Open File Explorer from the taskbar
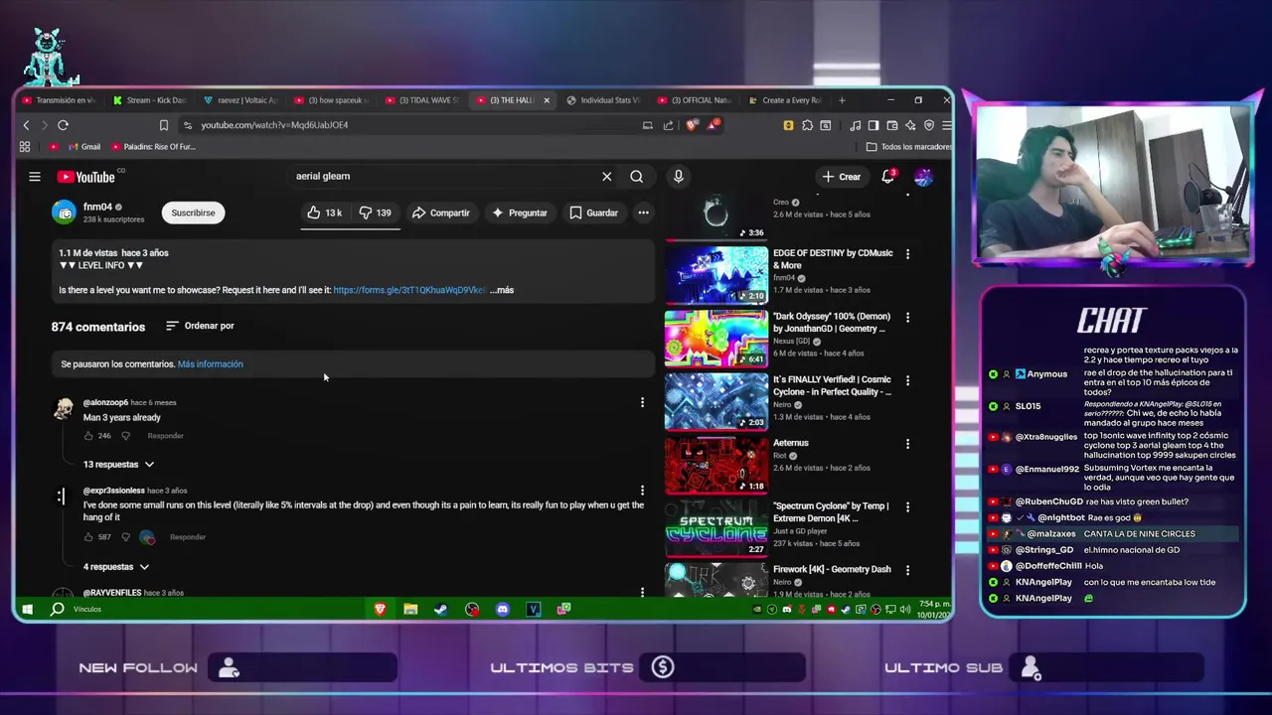This screenshot has width=1272, height=715. click(x=410, y=609)
